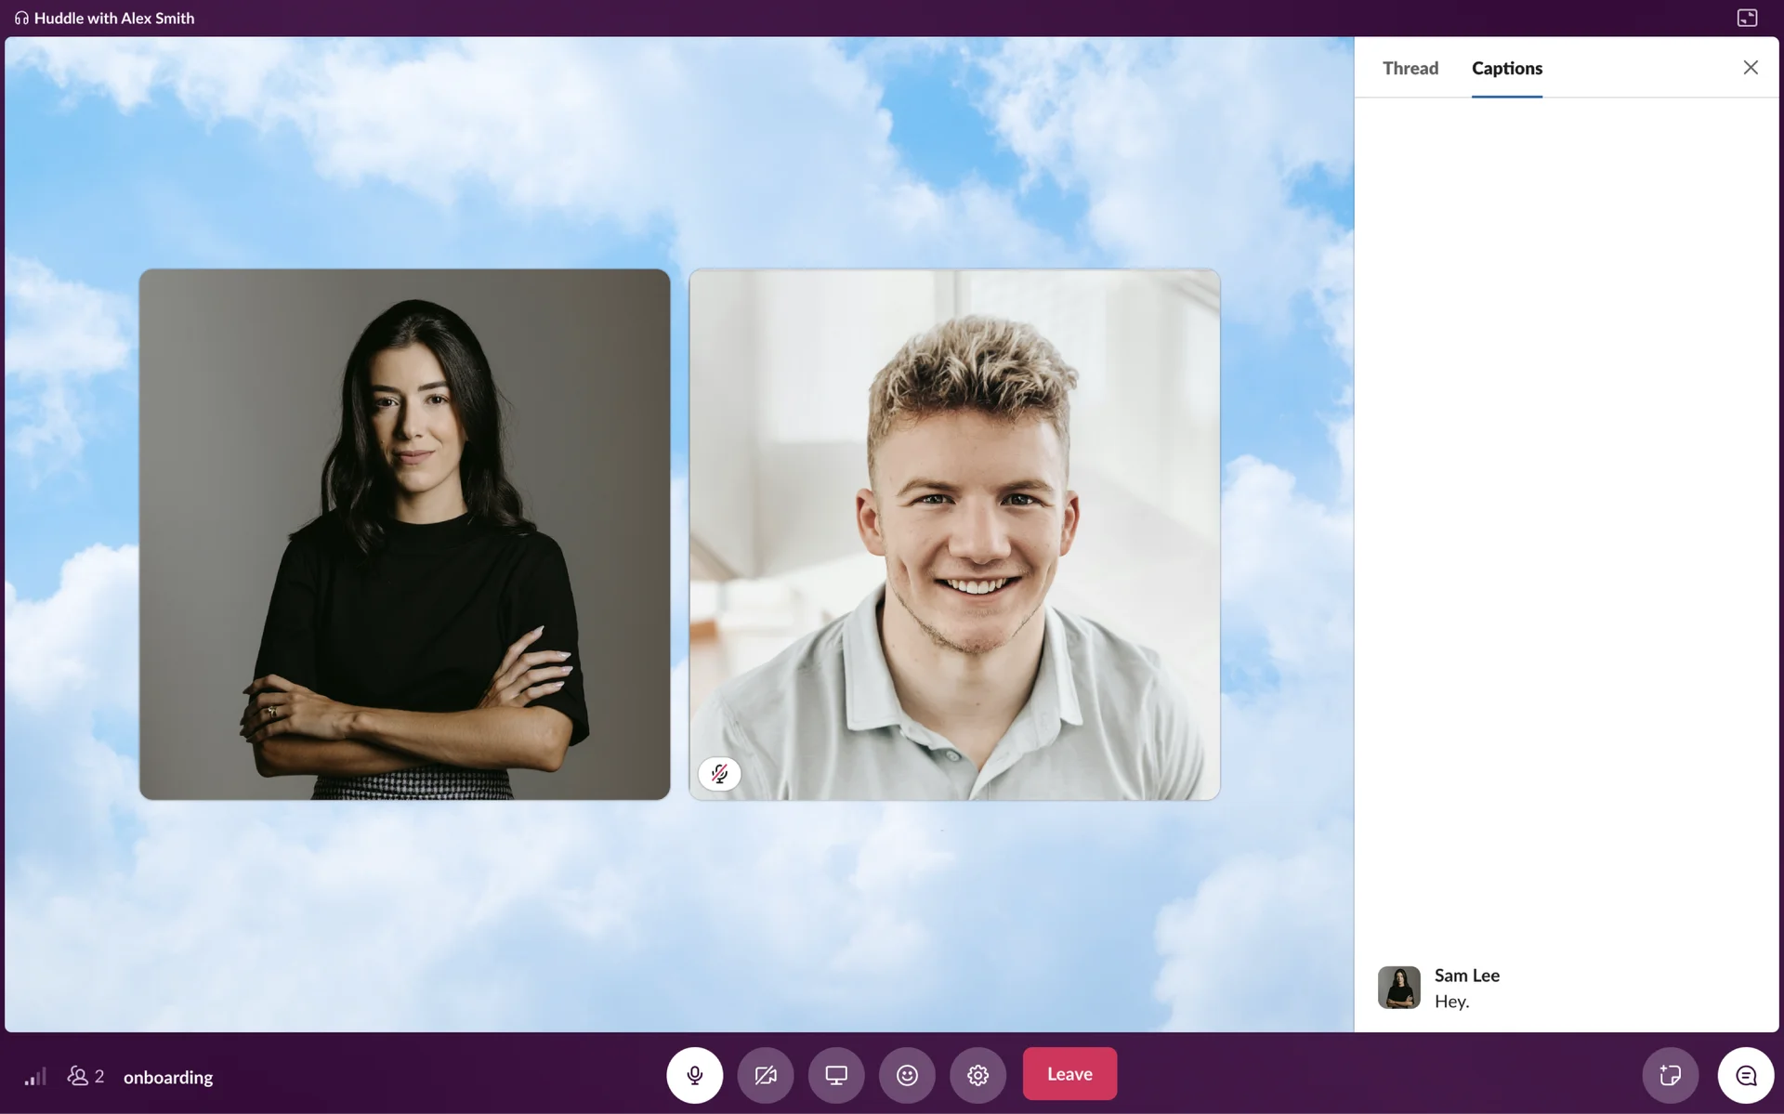The image size is (1784, 1114).
Task: Check the connection signal strength icon
Action: coord(35,1076)
